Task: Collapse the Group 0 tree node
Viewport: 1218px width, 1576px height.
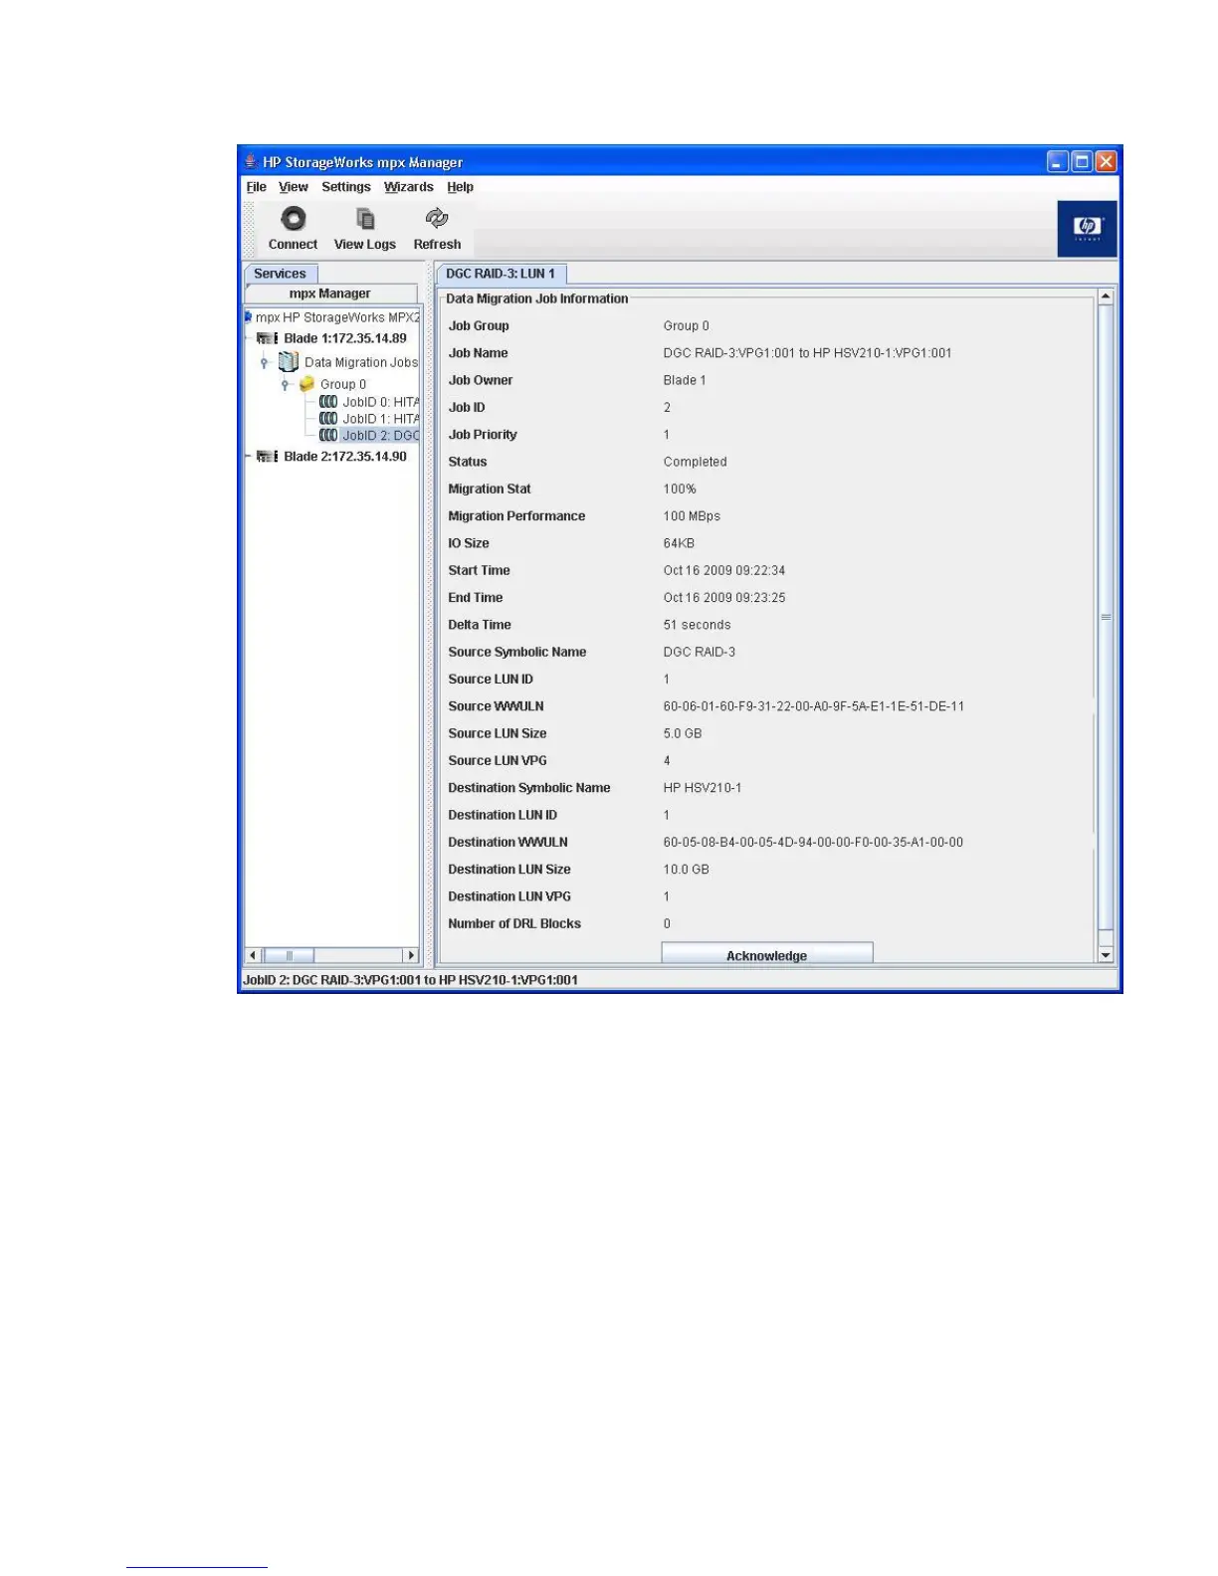Action: (x=286, y=384)
